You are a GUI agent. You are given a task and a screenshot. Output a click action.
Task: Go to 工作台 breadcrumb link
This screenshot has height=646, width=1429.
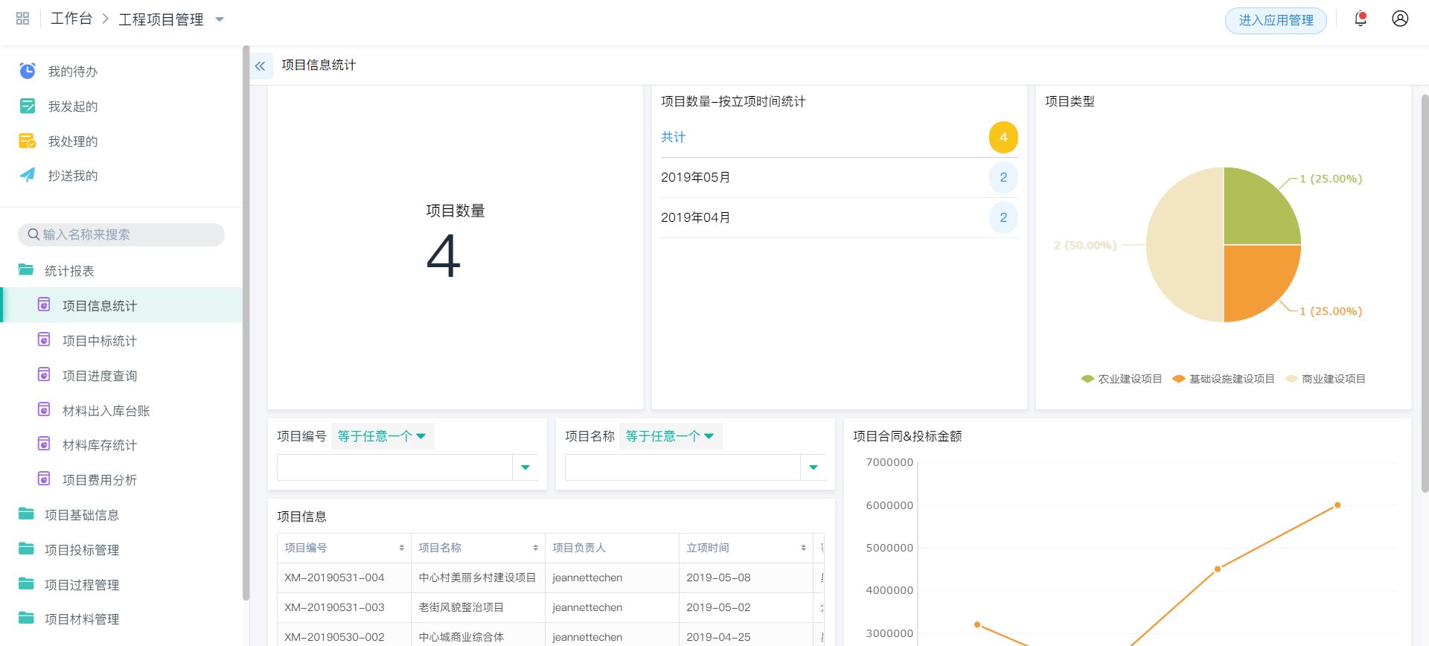(71, 19)
